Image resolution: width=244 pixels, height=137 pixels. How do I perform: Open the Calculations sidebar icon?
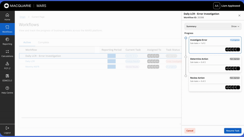7,51
